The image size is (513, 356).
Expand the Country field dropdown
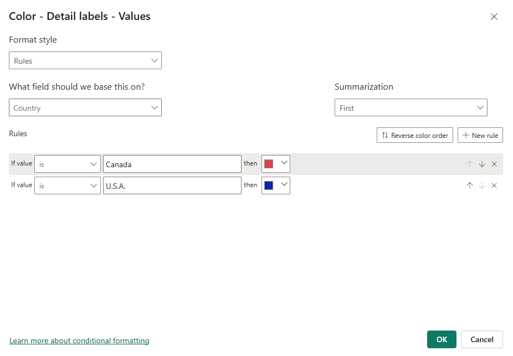[85, 108]
